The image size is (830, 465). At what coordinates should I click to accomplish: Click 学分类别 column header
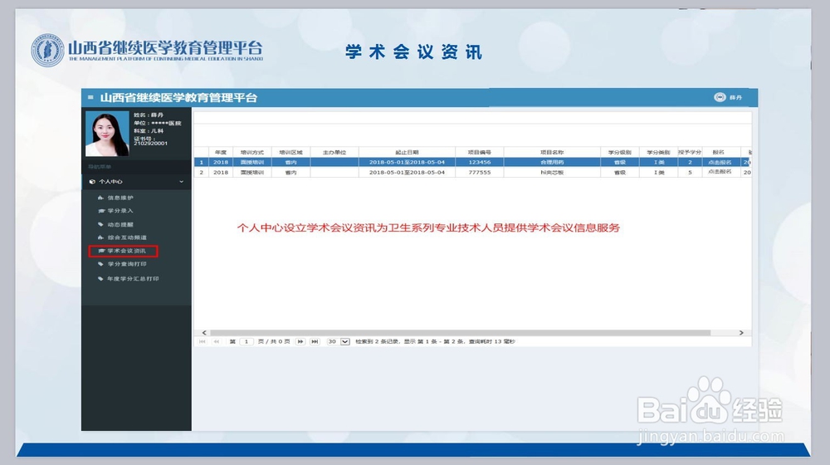point(658,152)
